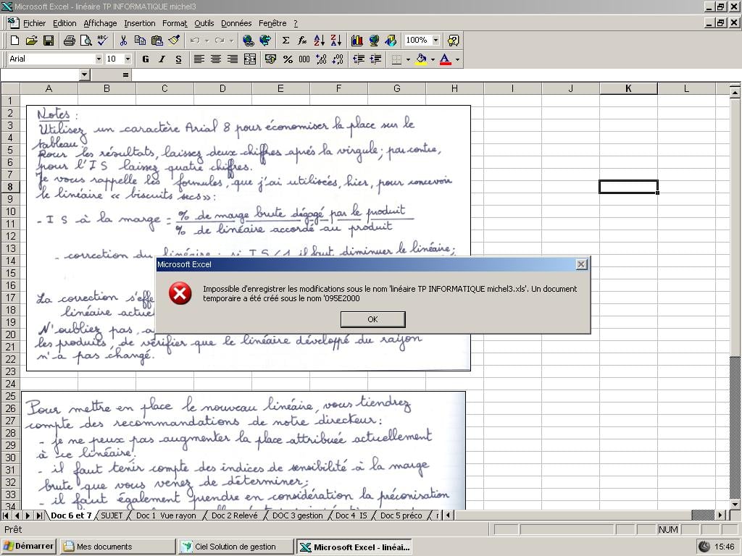Expand the Arial font name dropdown
This screenshot has width=742, height=556.
(99, 59)
